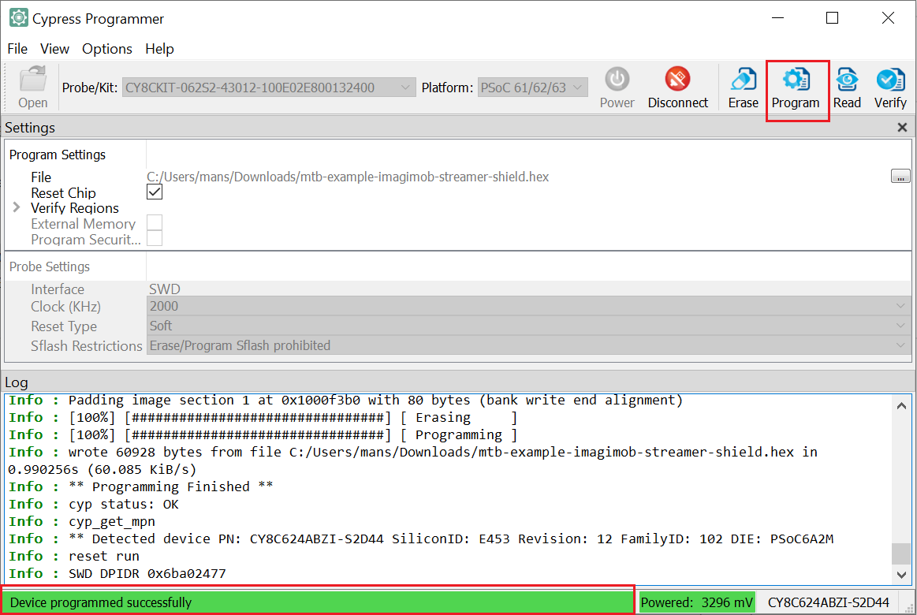Click the Verify toolbar icon

[x=890, y=88]
